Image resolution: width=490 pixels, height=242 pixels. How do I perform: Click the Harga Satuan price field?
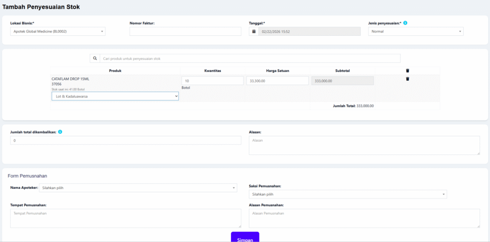[277, 81]
